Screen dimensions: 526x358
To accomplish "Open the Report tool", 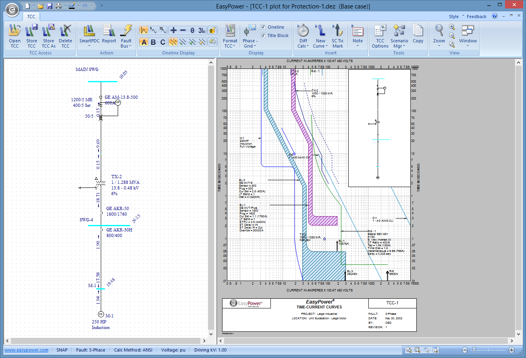I will (x=109, y=34).
